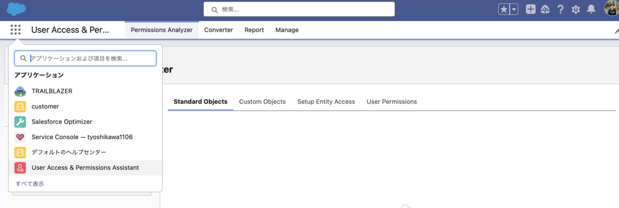619x208 pixels.
Task: Switch to the Custom Objects tab
Action: (x=263, y=101)
